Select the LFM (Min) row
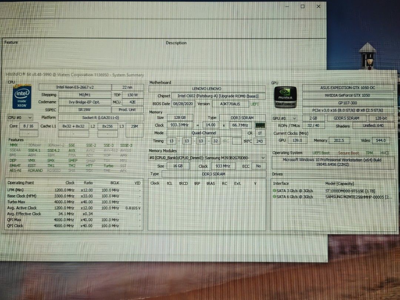 coord(74,190)
